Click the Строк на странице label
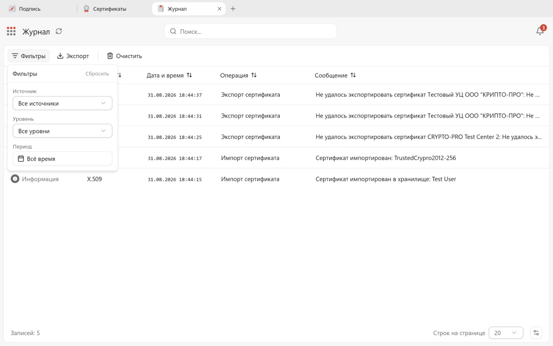Viewport: 553px width, 346px height. (459, 333)
